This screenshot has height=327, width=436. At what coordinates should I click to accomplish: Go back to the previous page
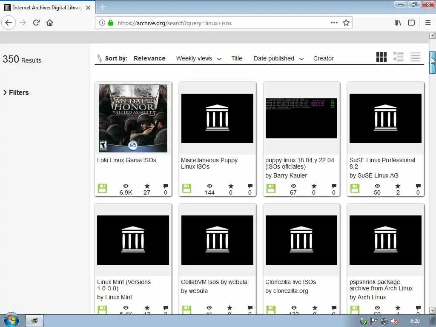(x=9, y=23)
